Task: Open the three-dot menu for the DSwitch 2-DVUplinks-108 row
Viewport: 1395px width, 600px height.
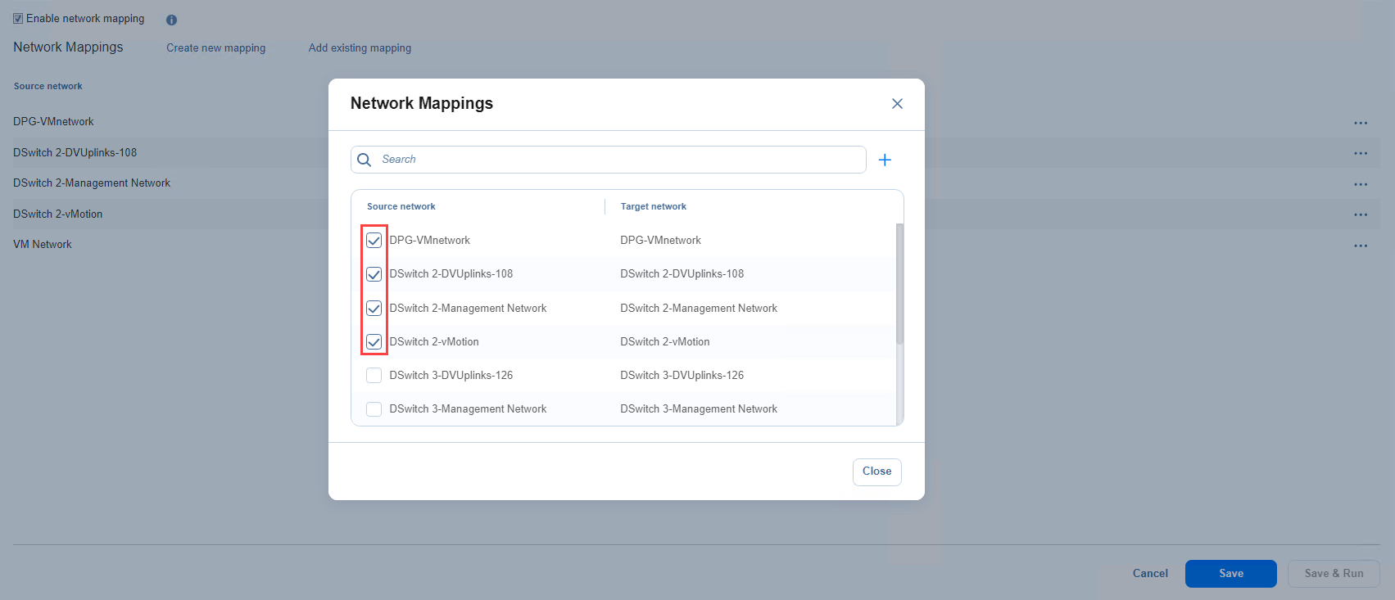Action: pos(1361,153)
